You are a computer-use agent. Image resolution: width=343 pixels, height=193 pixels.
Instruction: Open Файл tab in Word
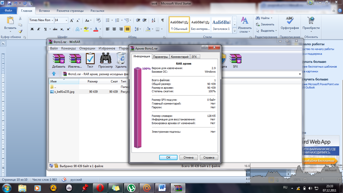(8, 11)
